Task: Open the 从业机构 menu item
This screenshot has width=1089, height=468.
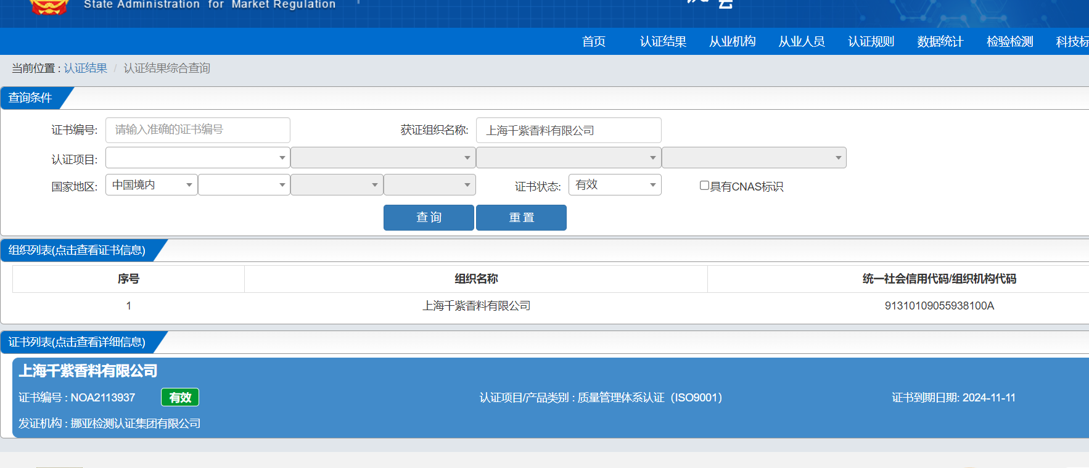Action: click(x=732, y=41)
